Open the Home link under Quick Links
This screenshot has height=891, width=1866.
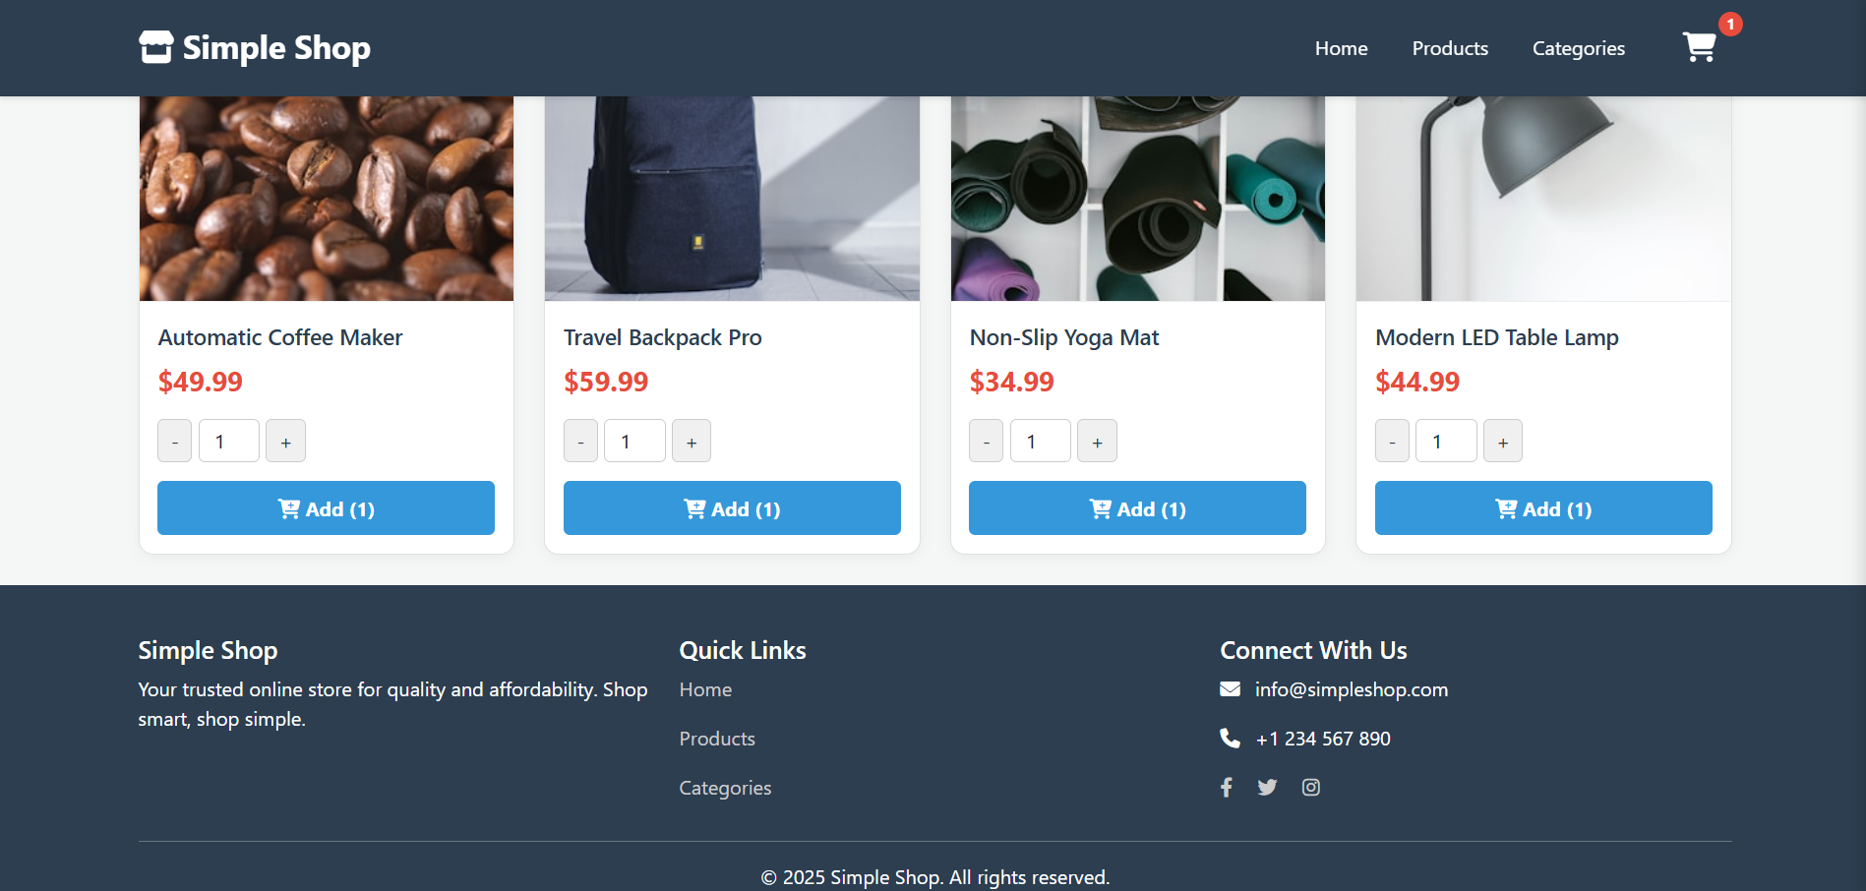pos(705,688)
